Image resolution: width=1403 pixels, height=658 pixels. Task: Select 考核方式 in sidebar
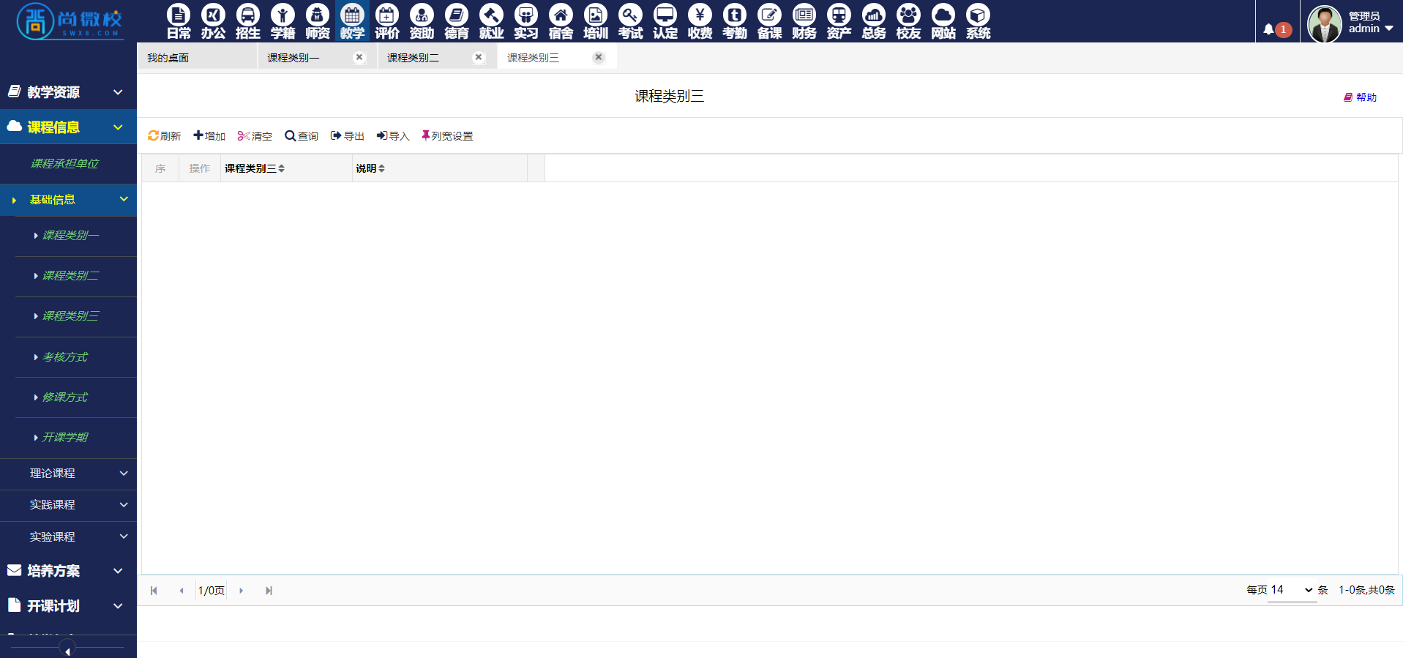coord(64,357)
